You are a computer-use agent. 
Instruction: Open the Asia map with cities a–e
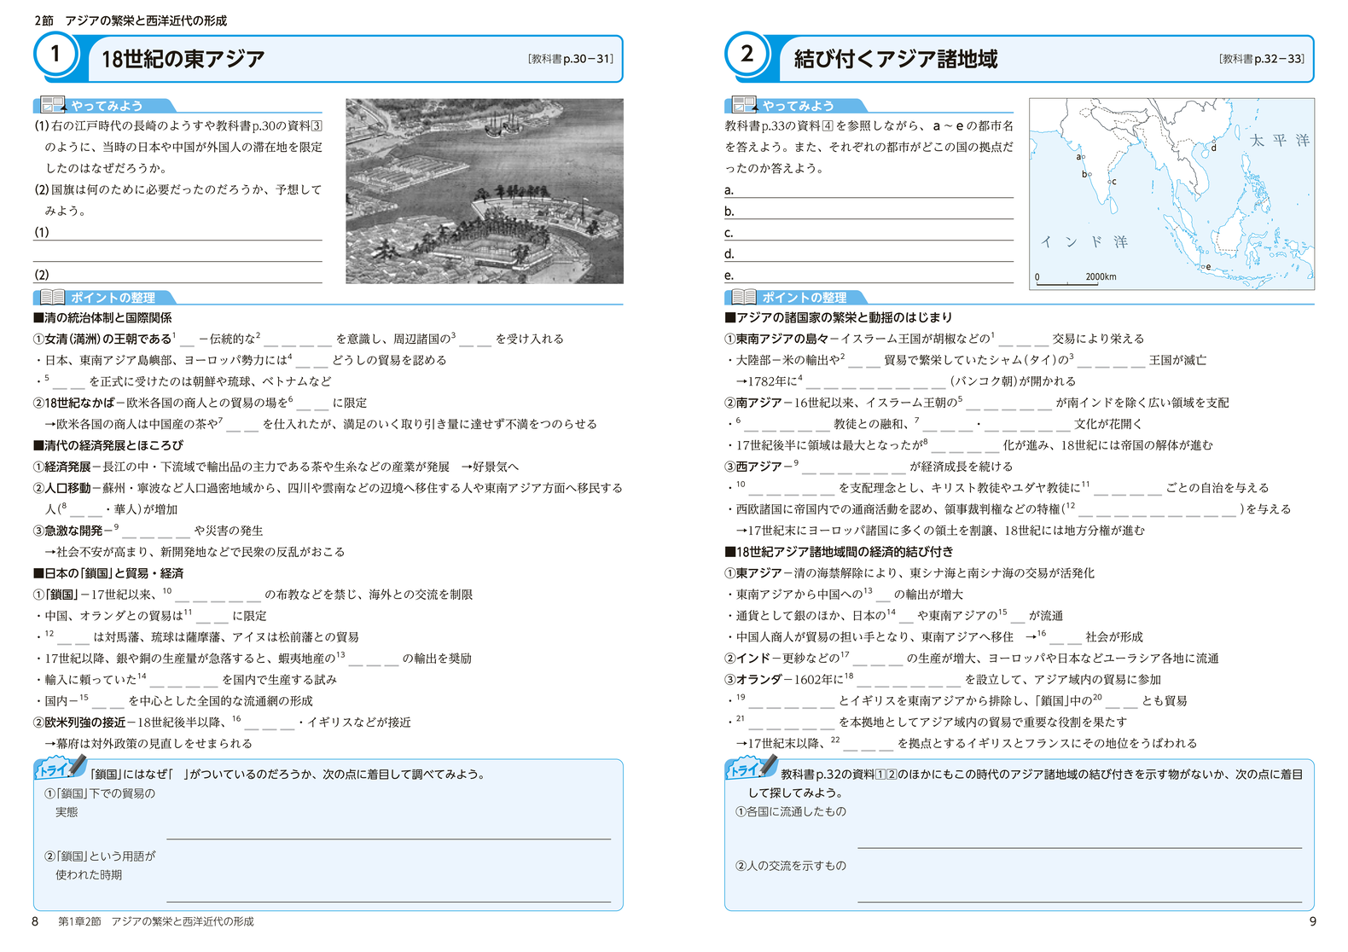click(x=1171, y=194)
